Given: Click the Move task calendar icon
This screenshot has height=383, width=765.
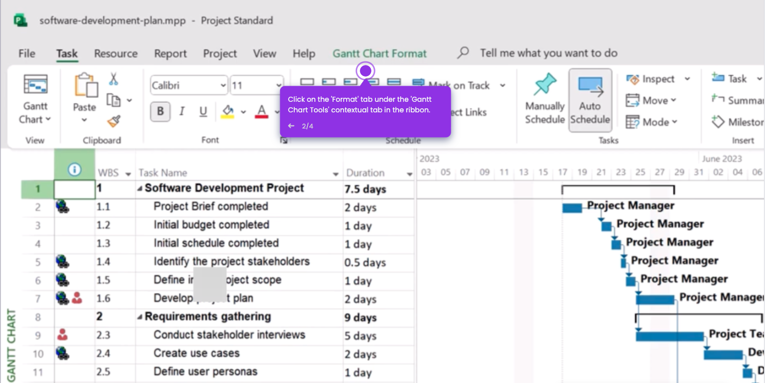Looking at the screenshot, I should [x=633, y=100].
